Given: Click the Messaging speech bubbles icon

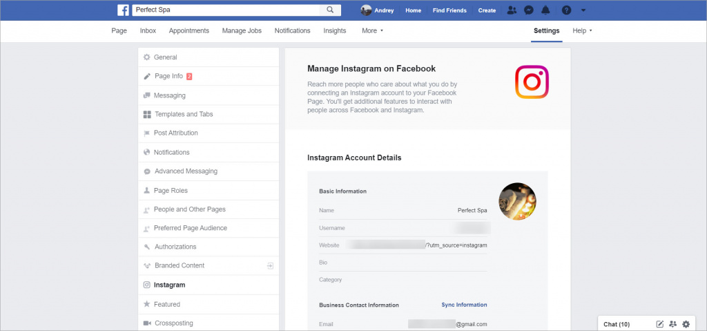Looking at the screenshot, I should [x=146, y=95].
